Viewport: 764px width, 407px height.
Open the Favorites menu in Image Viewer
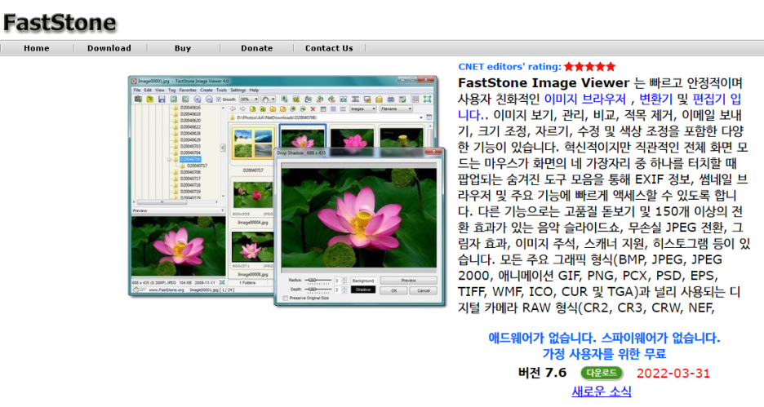coord(188,90)
